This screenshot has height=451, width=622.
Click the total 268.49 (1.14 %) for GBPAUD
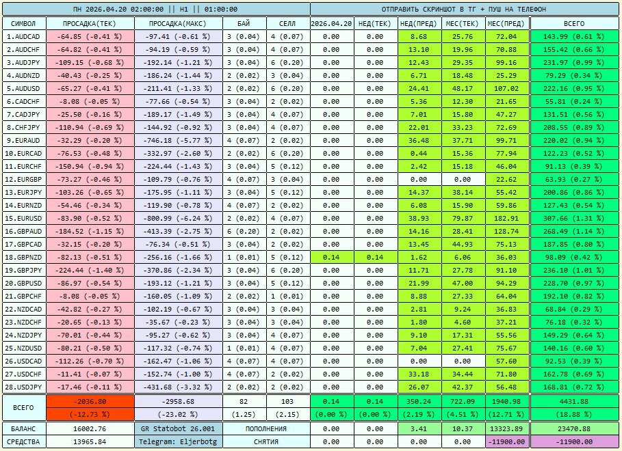pyautogui.click(x=574, y=231)
